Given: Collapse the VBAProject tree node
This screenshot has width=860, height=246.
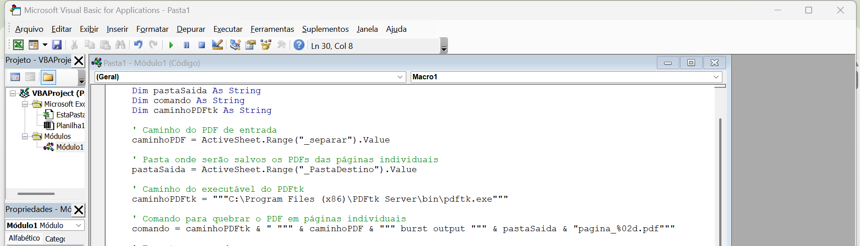Looking at the screenshot, I should (13, 93).
